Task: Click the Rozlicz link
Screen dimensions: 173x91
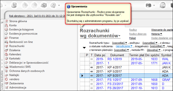Action: click(x=133, y=30)
